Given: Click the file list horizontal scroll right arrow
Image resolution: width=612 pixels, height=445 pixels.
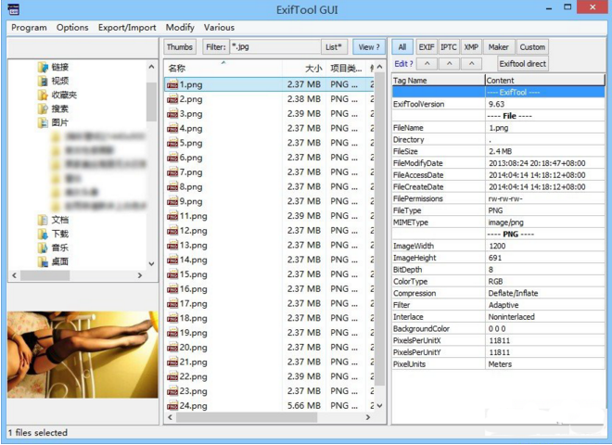Looking at the screenshot, I should 368,417.
